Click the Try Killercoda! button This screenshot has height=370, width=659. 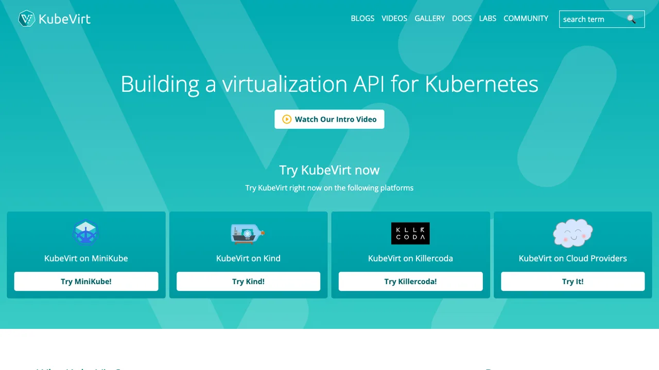410,282
